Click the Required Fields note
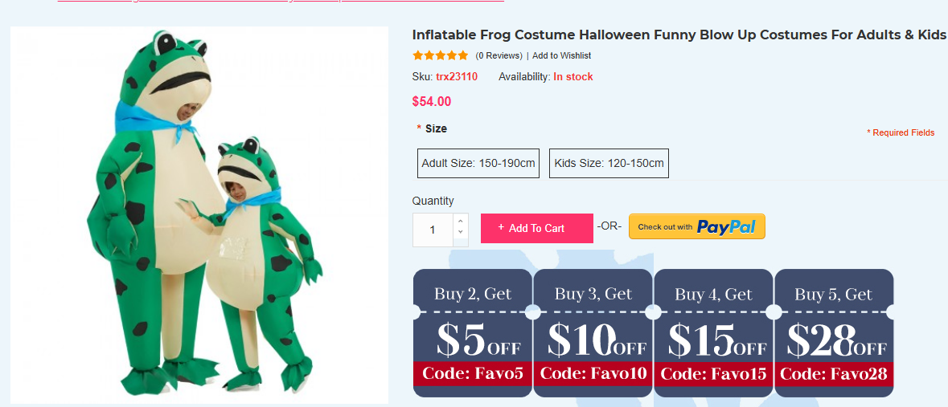 click(901, 133)
